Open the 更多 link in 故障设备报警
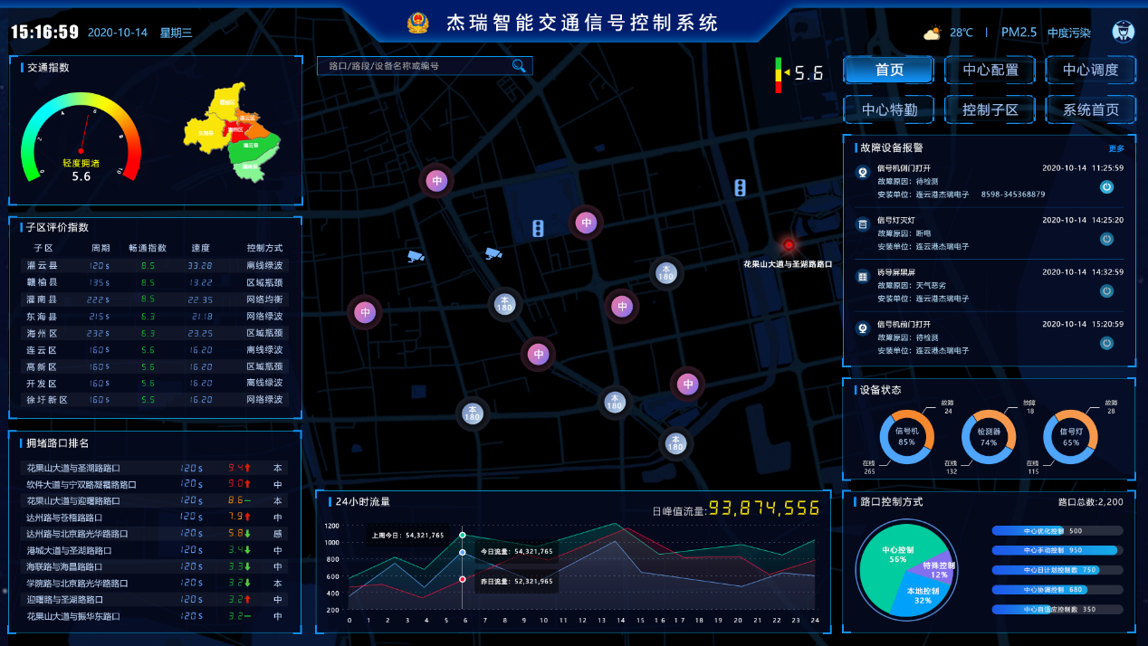This screenshot has width=1148, height=646. [1115, 148]
